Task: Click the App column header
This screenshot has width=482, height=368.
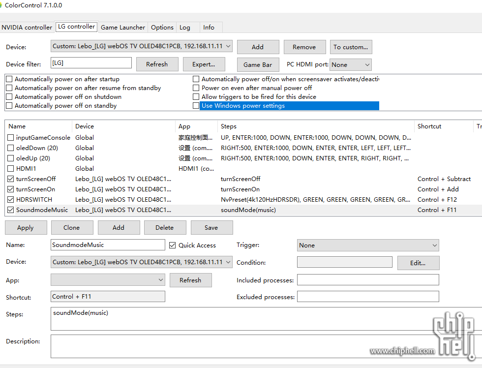Action: (x=197, y=126)
